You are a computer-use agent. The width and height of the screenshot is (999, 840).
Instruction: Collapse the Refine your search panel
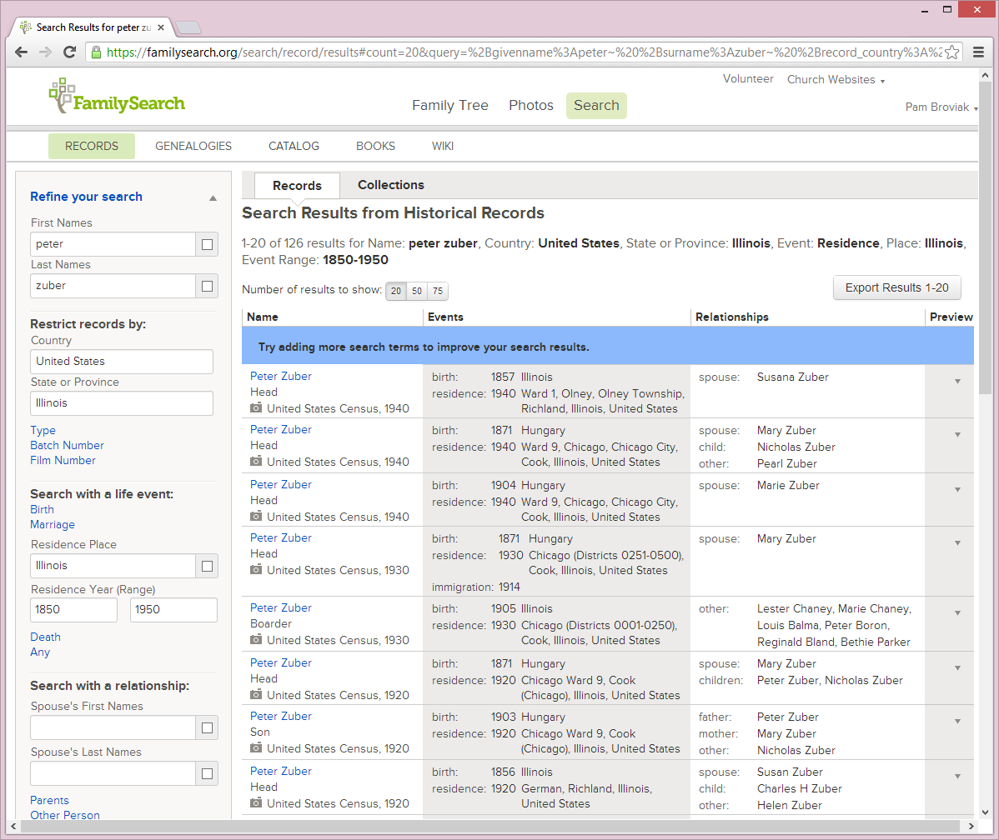pyautogui.click(x=213, y=198)
